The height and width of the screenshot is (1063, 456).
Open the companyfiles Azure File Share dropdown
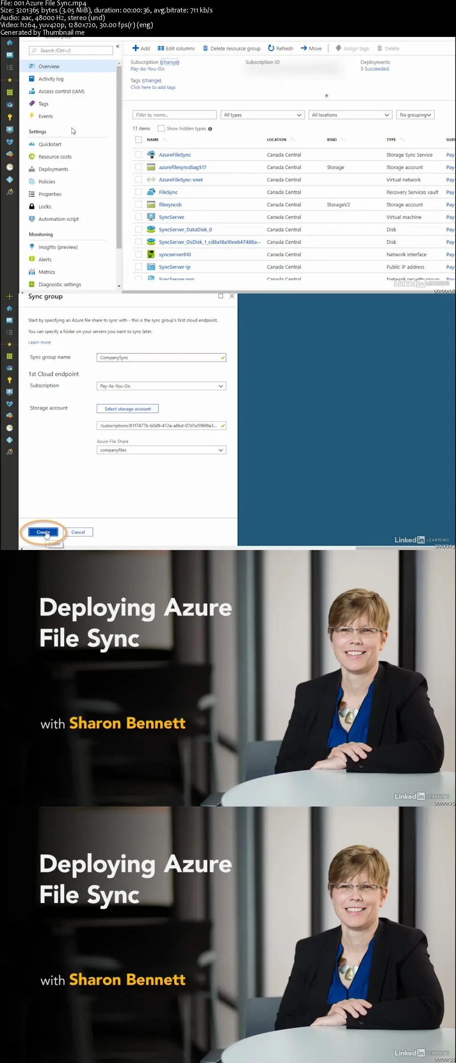161,450
